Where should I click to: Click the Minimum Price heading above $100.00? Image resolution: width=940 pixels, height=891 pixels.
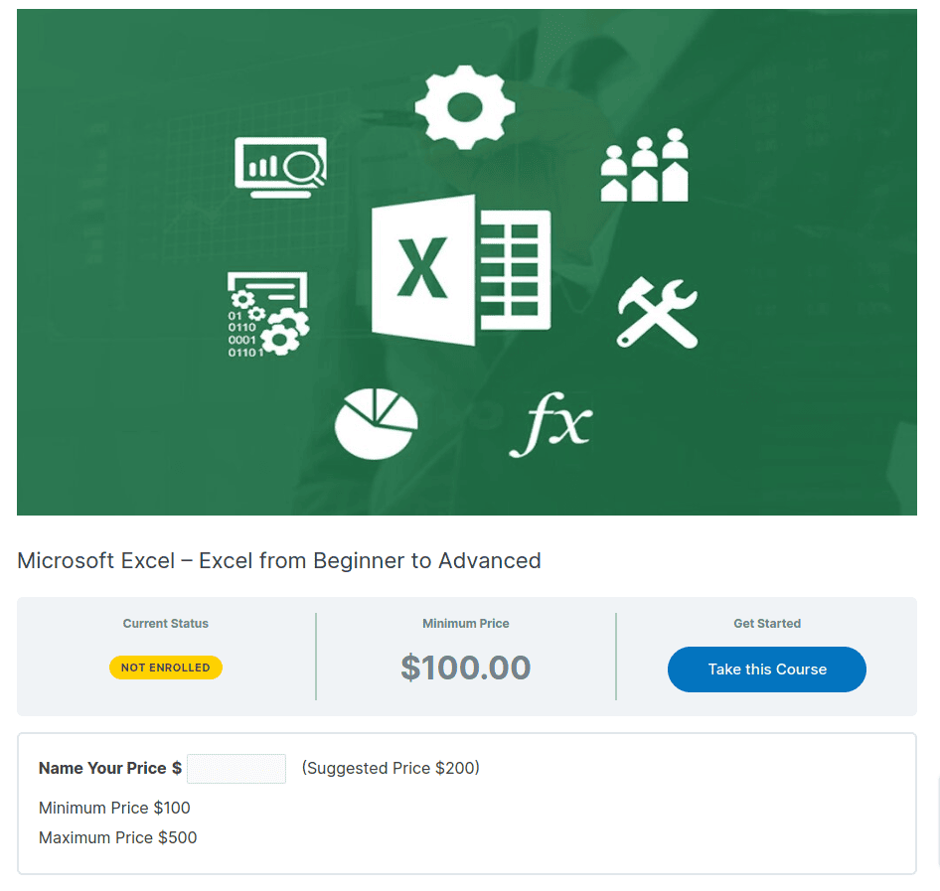coord(466,624)
